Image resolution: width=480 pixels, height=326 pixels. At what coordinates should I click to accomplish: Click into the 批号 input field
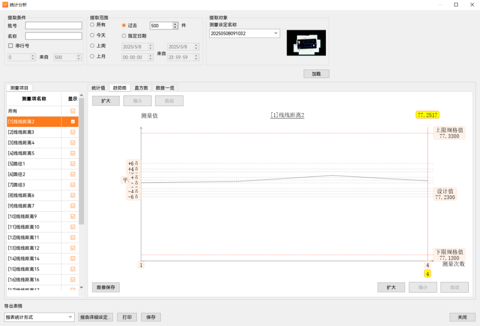[x=53, y=26]
